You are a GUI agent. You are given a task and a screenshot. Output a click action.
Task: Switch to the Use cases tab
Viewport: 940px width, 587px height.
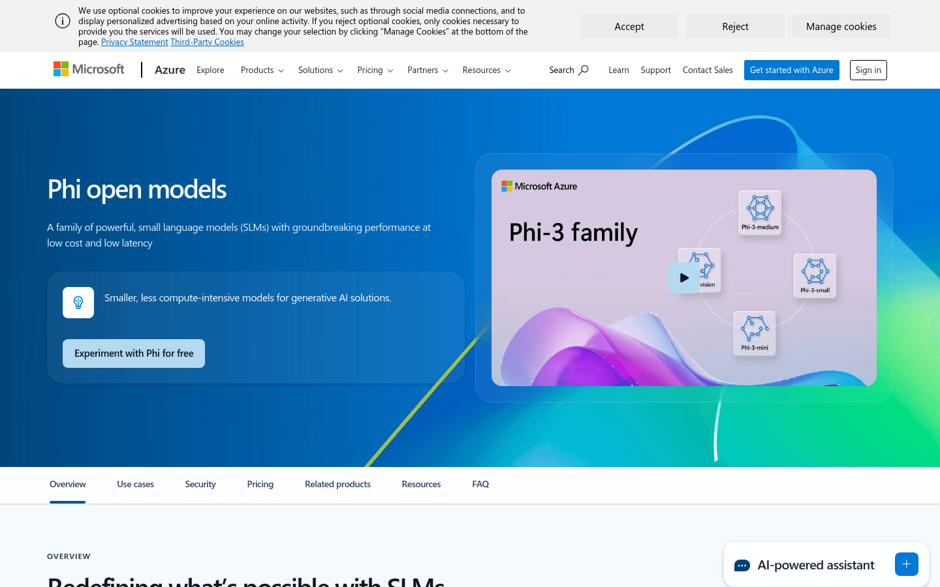[x=135, y=484]
